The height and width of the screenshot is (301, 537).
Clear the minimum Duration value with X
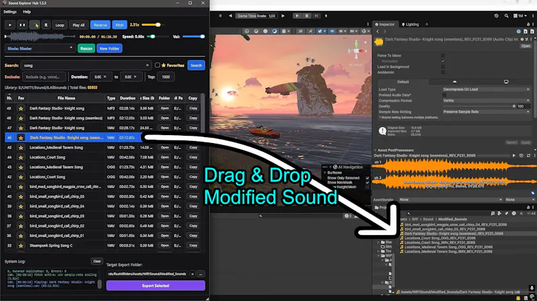point(105,77)
